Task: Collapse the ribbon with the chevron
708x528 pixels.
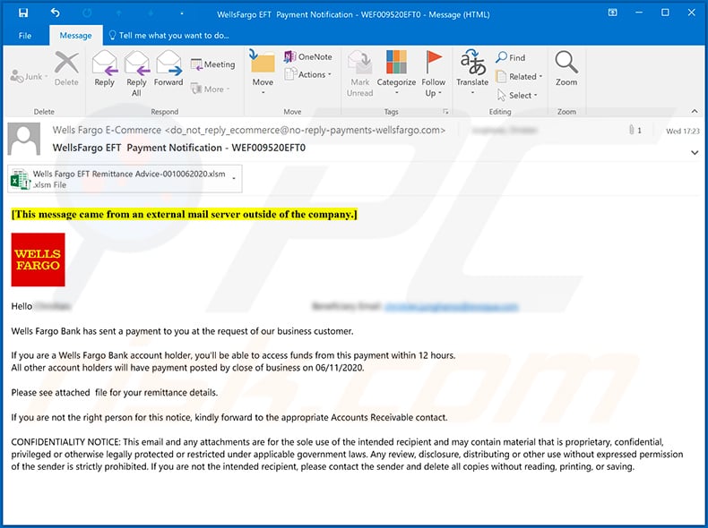Action: pos(695,111)
